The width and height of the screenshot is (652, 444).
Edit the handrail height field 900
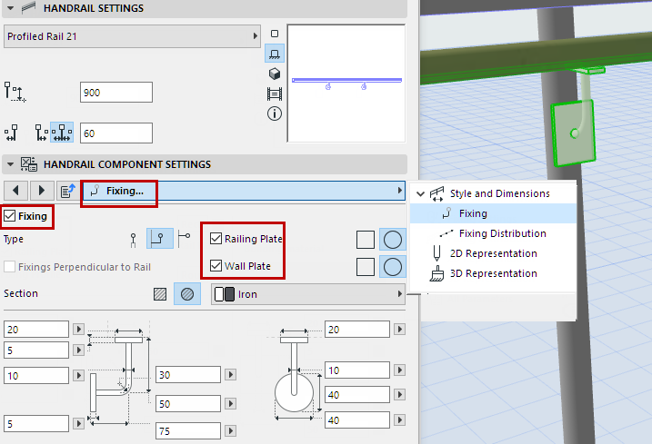116,93
